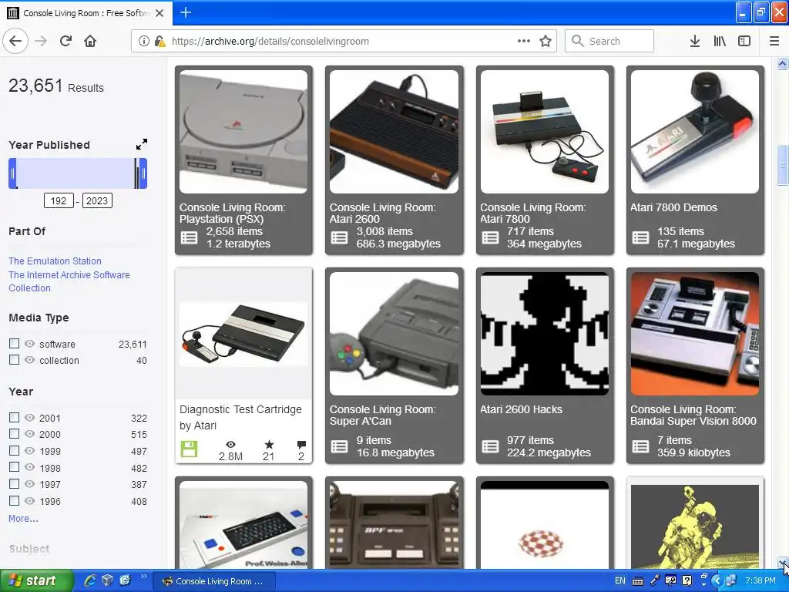Toggle the browser sidebar view
Screen dimensions: 789x592
pos(744,42)
